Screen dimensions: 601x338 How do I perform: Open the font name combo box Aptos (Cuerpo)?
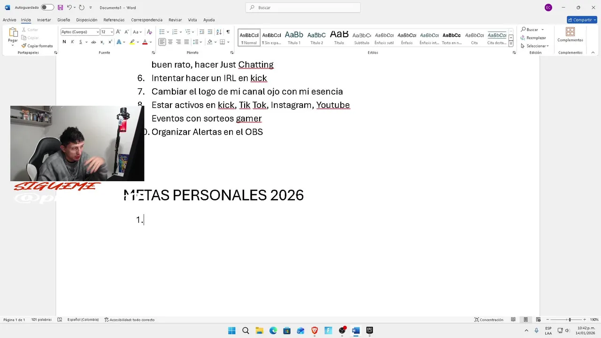(80, 32)
